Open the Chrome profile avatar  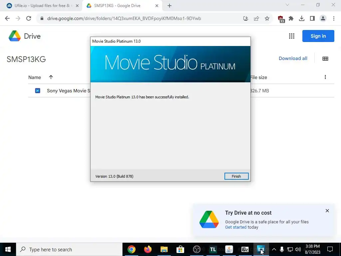(323, 19)
